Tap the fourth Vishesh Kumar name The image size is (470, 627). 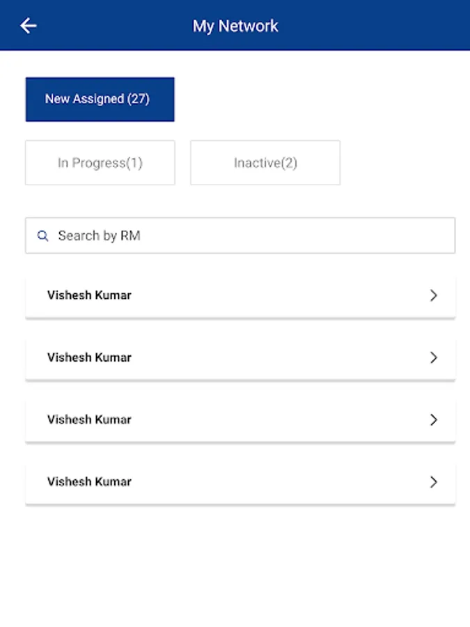point(89,481)
